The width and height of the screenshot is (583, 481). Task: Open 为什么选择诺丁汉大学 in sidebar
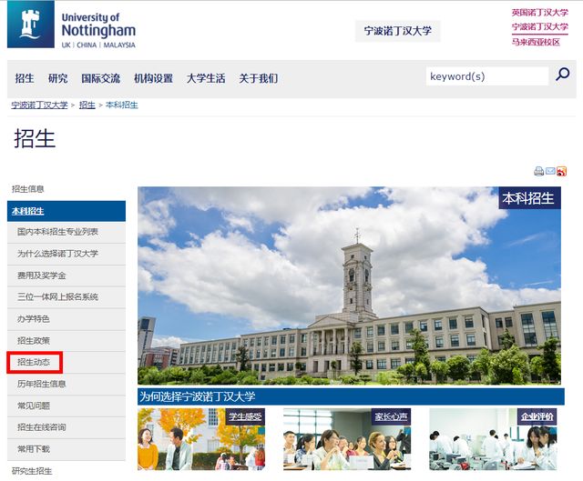click(x=66, y=255)
